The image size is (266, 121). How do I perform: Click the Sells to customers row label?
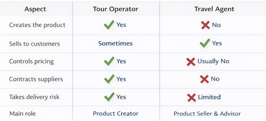[35, 44]
